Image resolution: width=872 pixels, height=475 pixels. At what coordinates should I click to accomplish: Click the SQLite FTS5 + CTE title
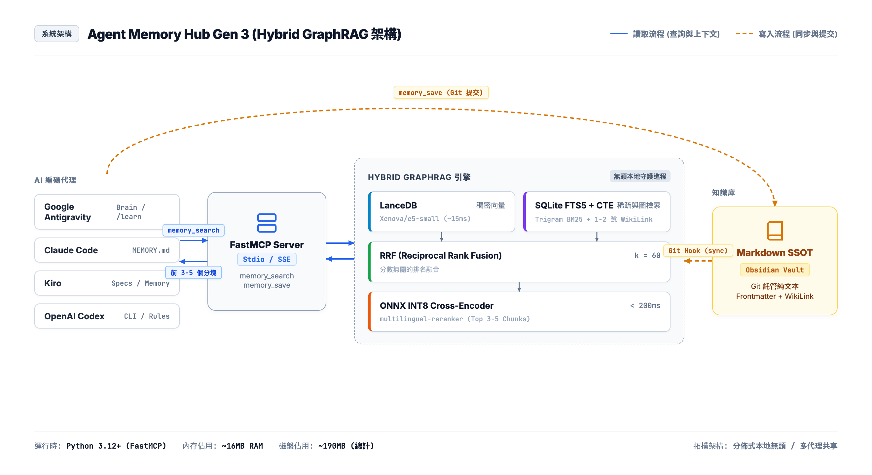pyautogui.click(x=574, y=205)
